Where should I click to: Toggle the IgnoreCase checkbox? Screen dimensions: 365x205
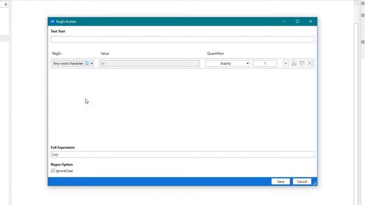[x=52, y=171]
